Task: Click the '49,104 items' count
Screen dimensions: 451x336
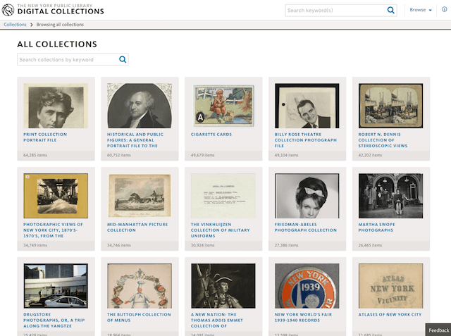Action: pos(286,155)
